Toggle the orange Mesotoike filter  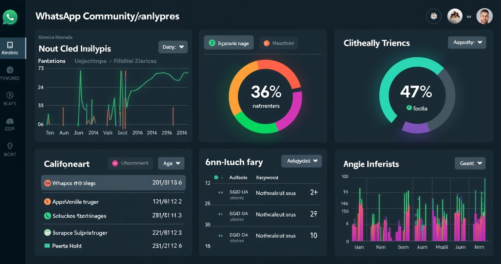point(279,43)
